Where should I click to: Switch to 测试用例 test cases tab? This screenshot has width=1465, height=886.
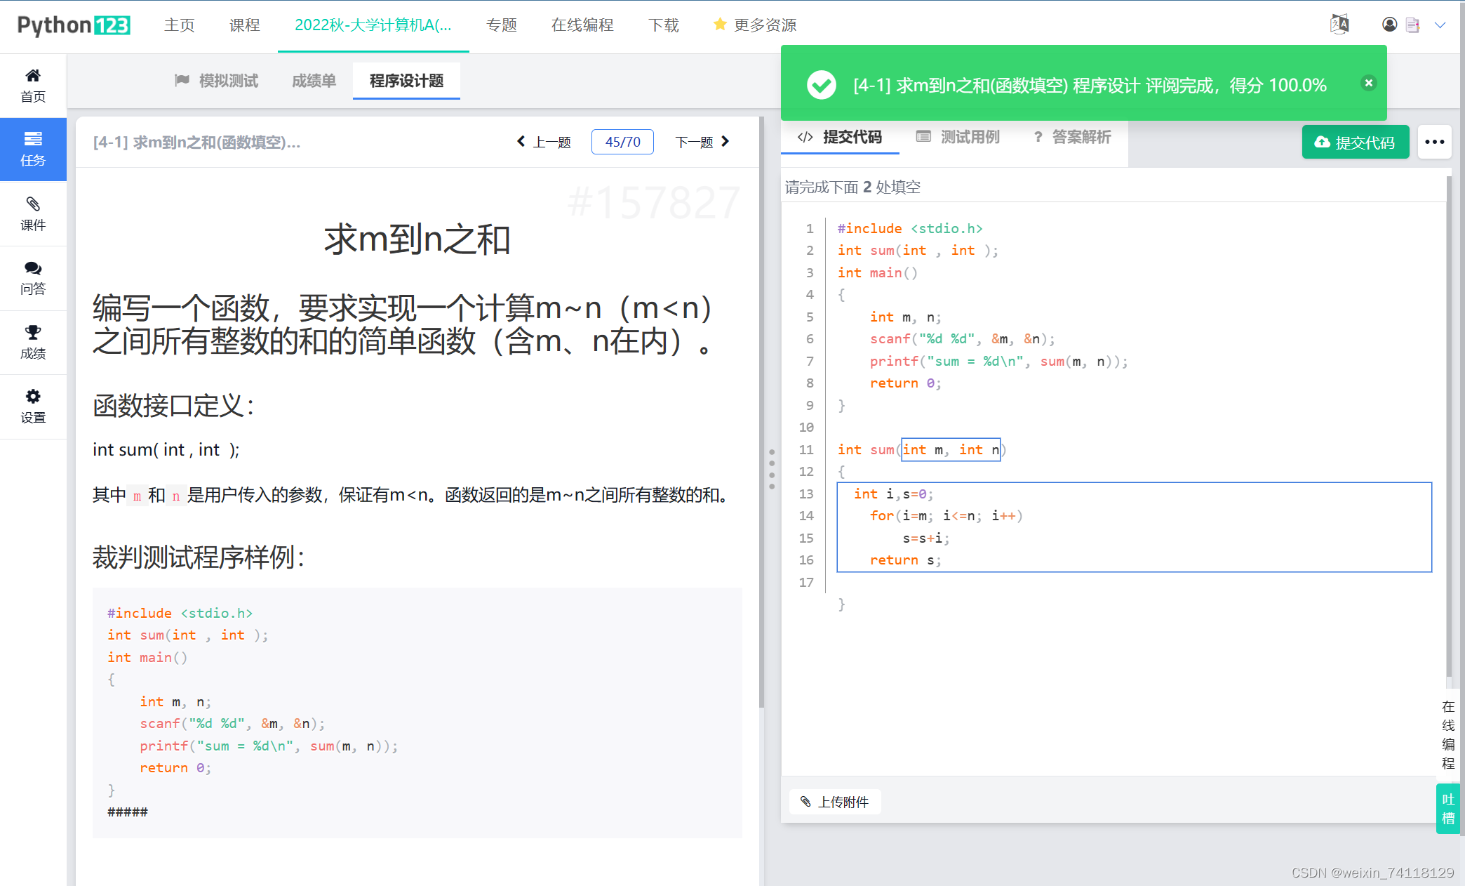[958, 137]
